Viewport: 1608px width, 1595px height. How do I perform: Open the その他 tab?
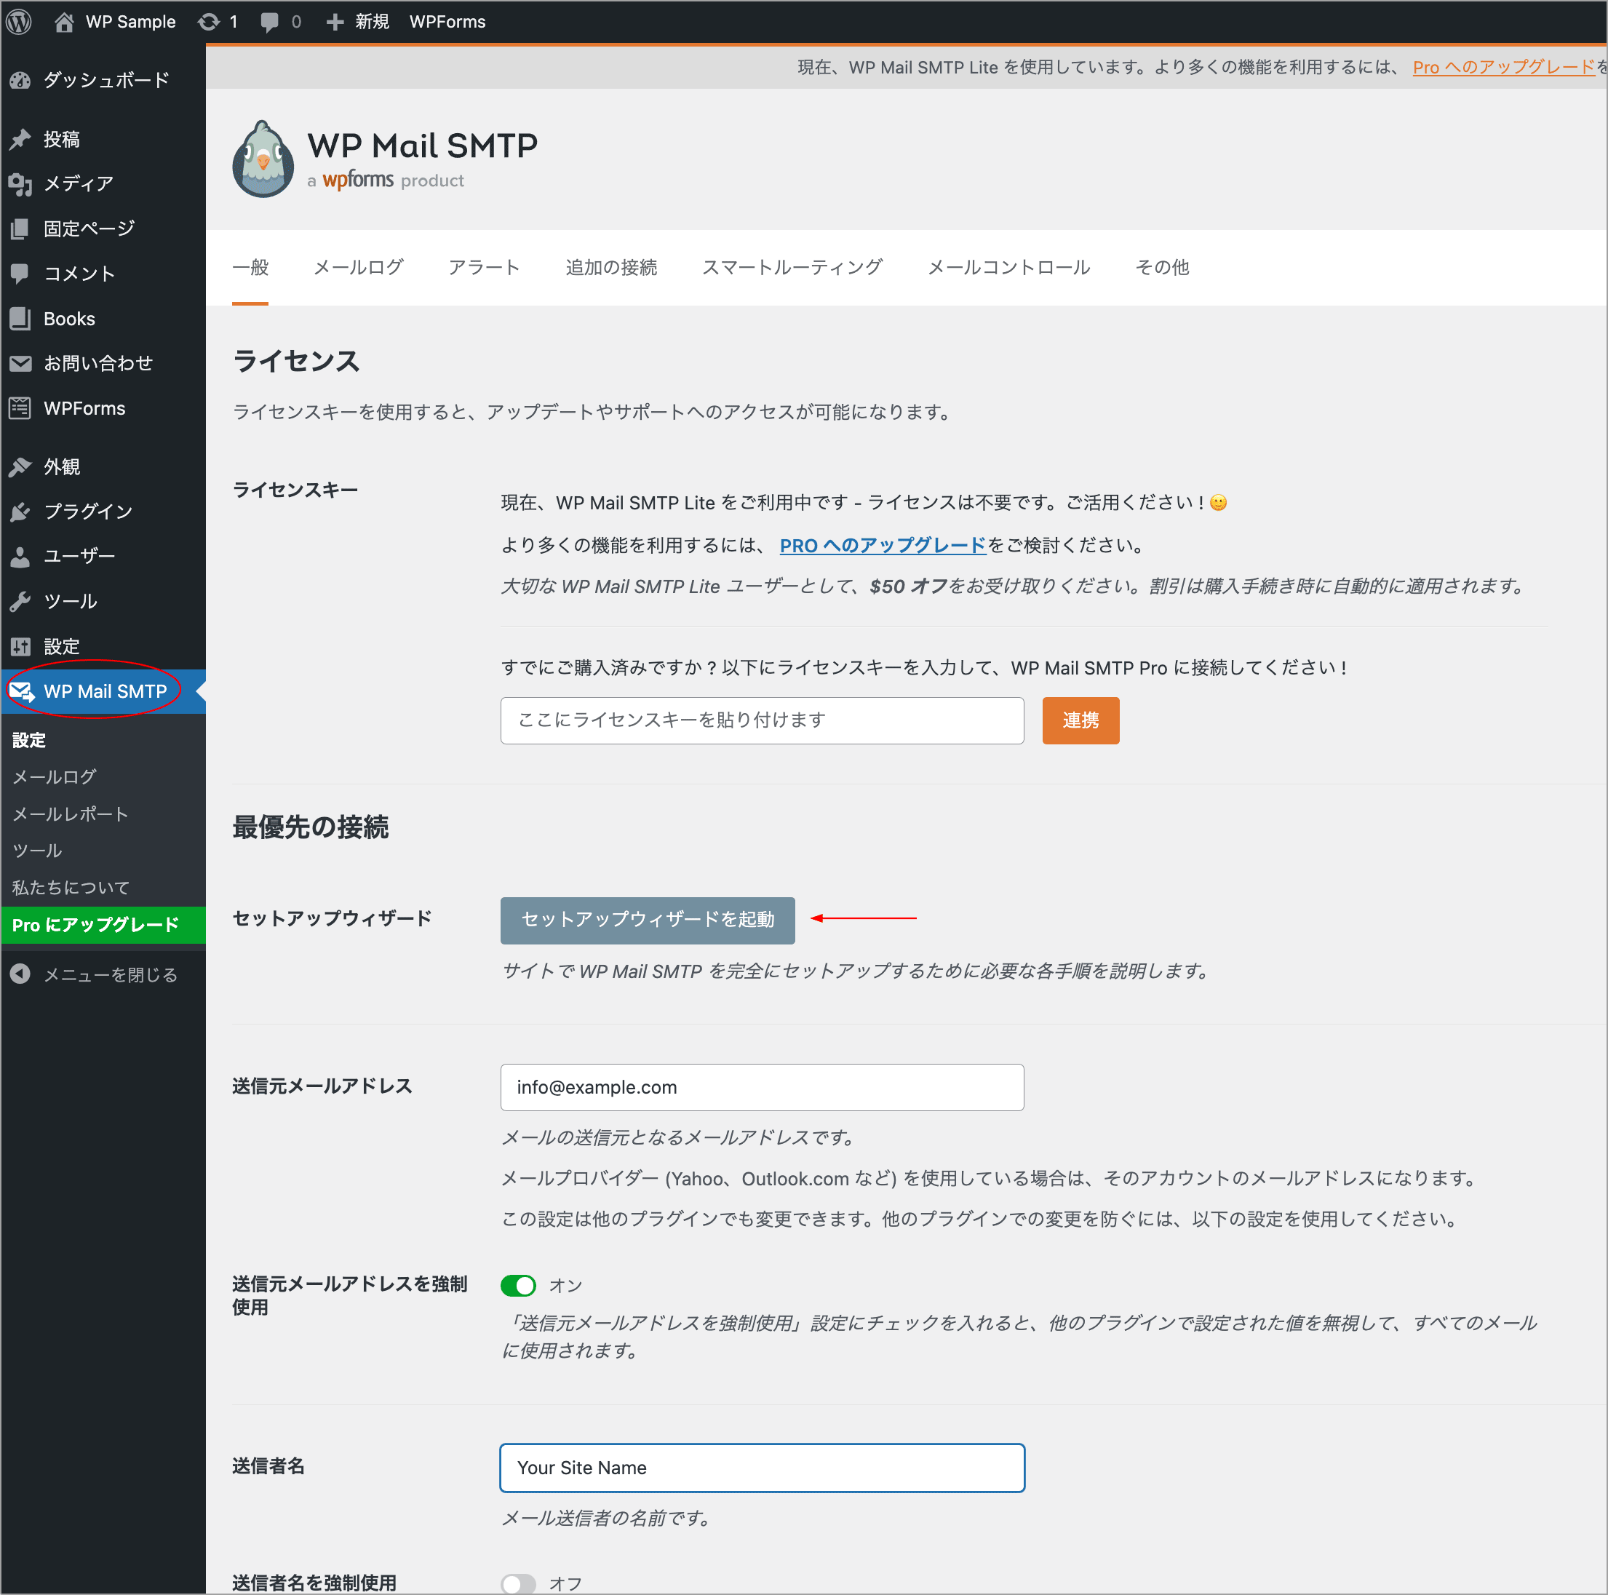click(1162, 267)
